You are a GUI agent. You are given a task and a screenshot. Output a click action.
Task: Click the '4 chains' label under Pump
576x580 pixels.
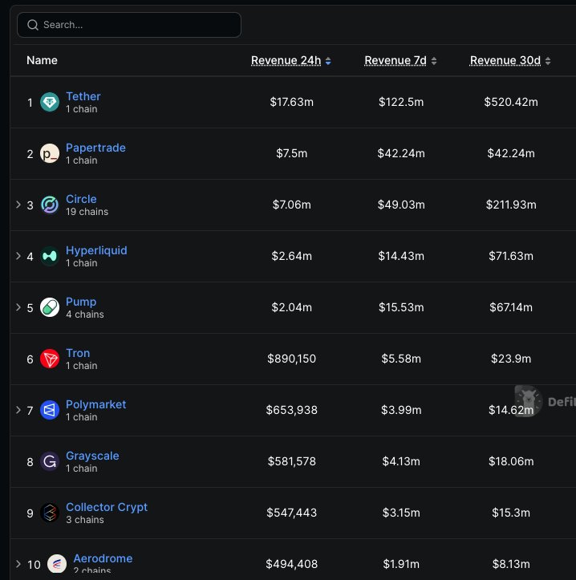[85, 314]
